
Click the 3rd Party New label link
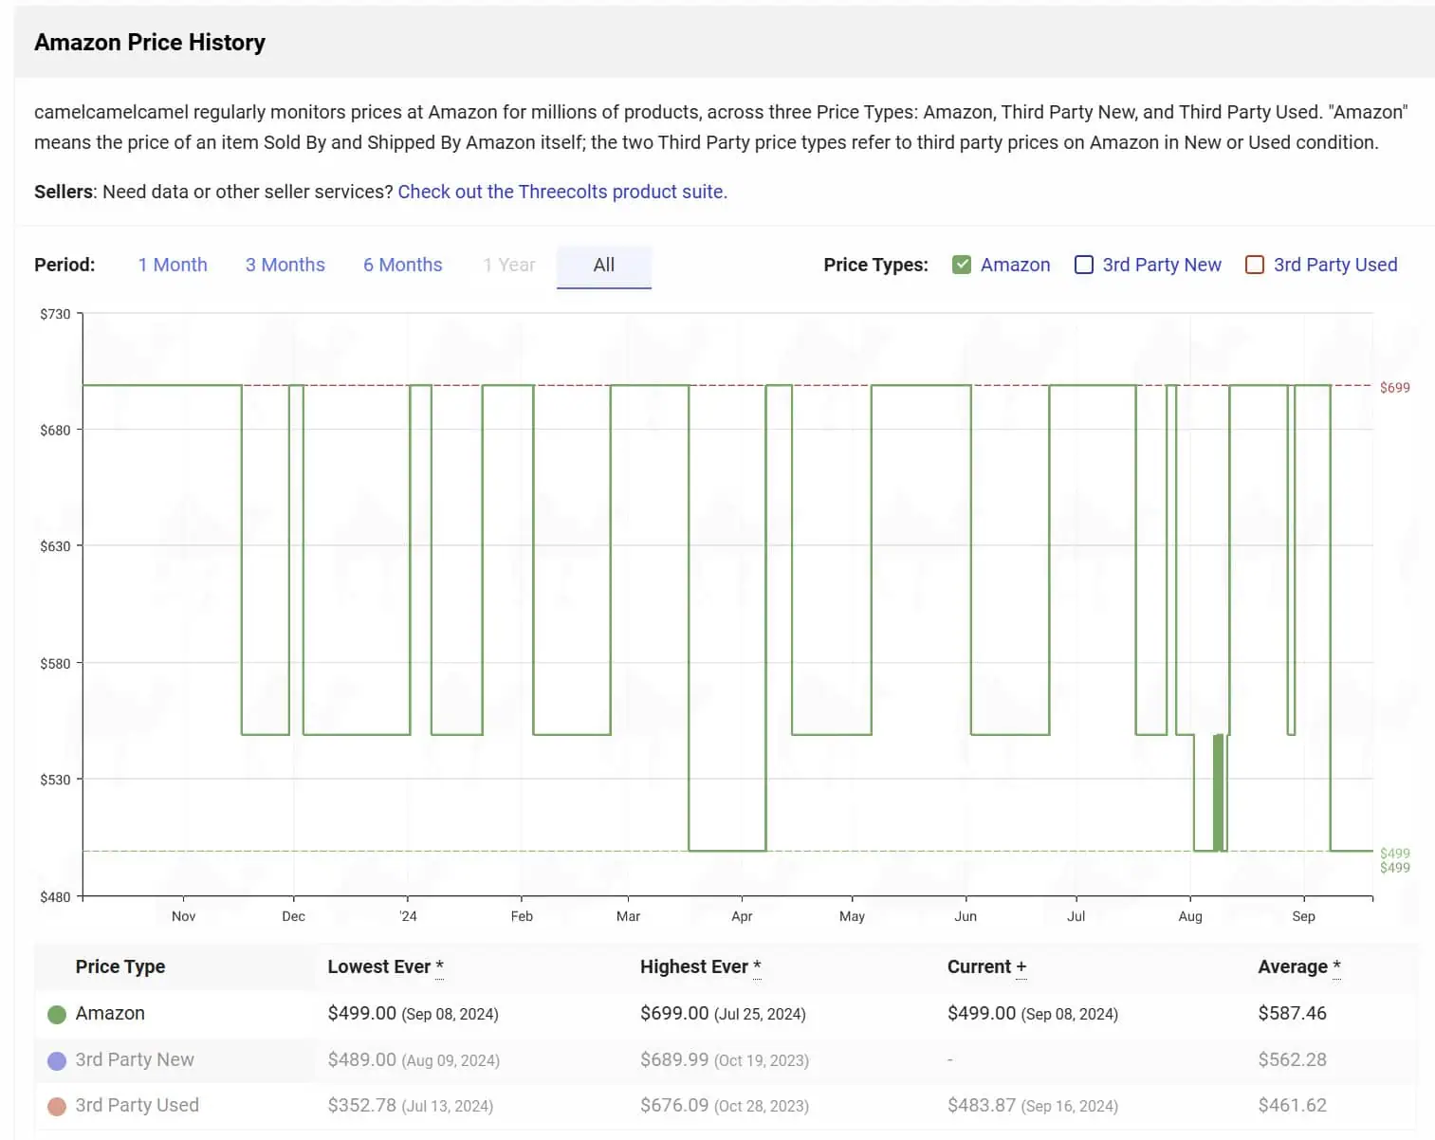(x=1162, y=265)
